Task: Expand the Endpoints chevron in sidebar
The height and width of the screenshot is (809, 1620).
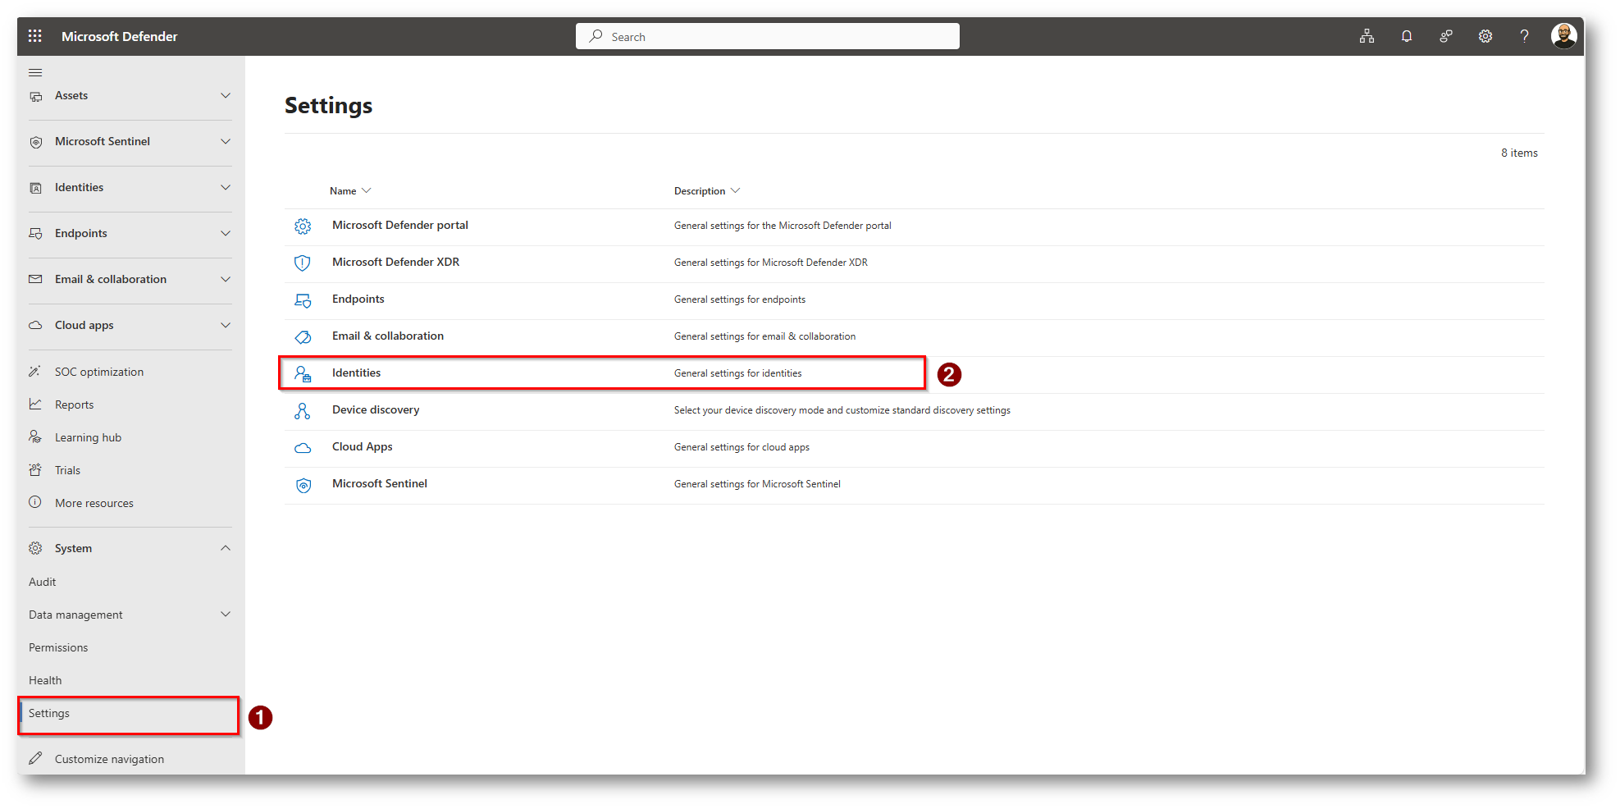Action: 226,233
